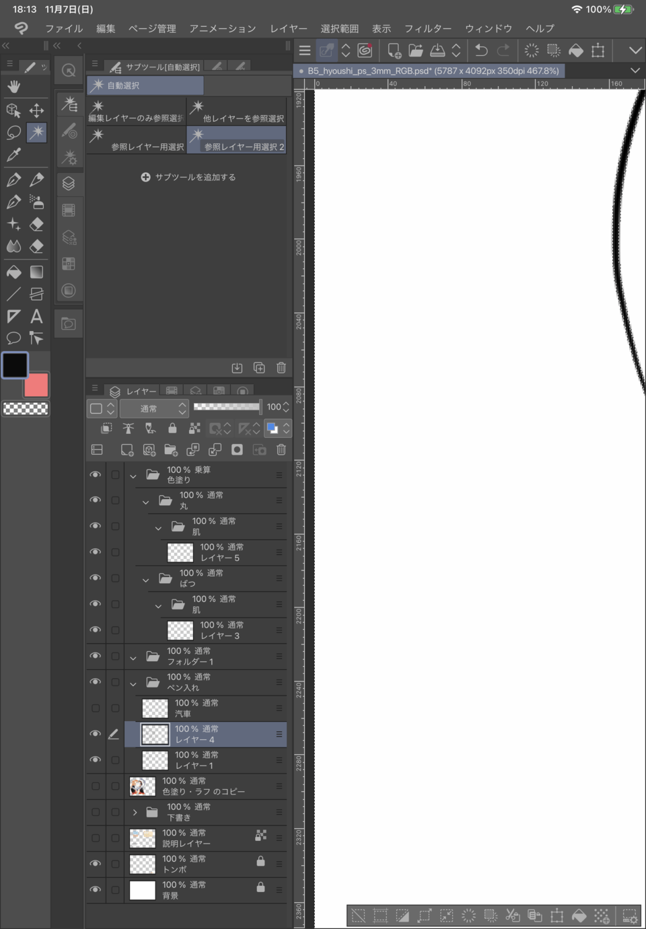646x929 pixels.
Task: Switch to B5_hyoushi_ps_3mm_RGB.psd canvas tab
Action: [x=429, y=71]
